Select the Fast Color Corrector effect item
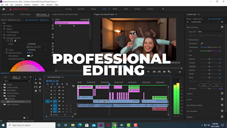227x128 pixels. tap(17, 102)
